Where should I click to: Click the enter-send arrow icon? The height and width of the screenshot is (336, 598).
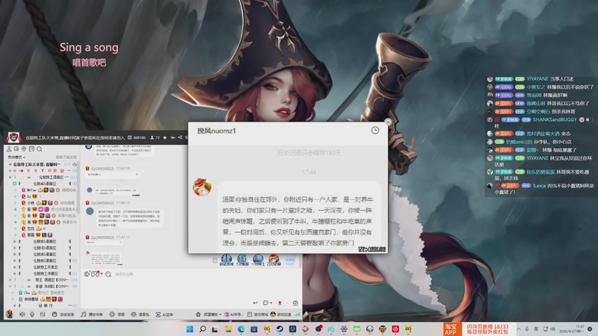[x=255, y=303]
